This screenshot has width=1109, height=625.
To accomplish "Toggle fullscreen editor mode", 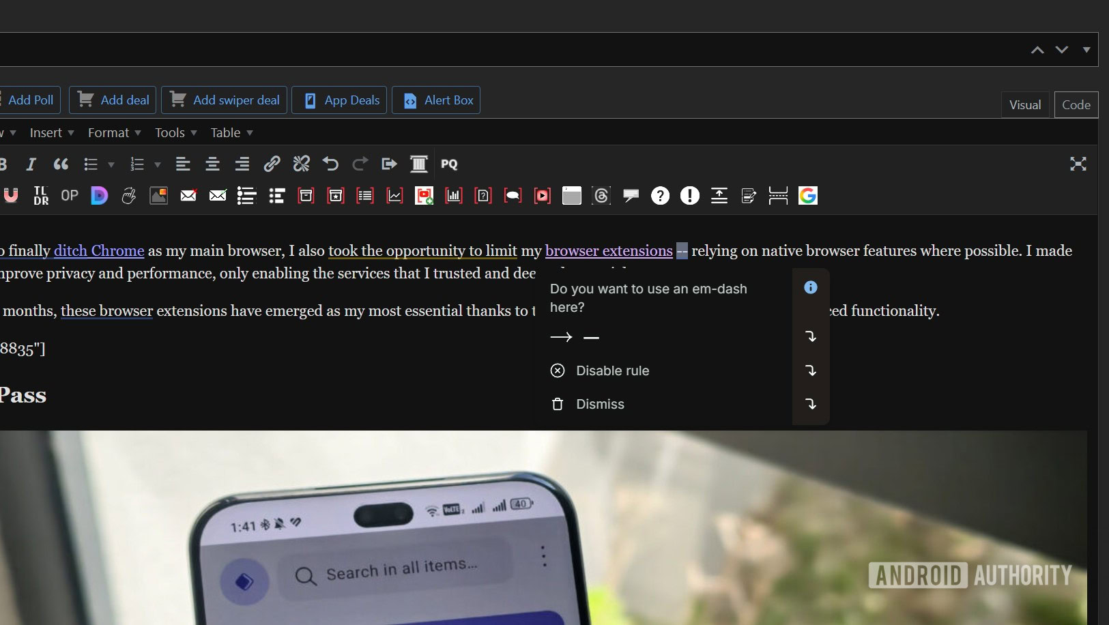I will pos(1078,164).
